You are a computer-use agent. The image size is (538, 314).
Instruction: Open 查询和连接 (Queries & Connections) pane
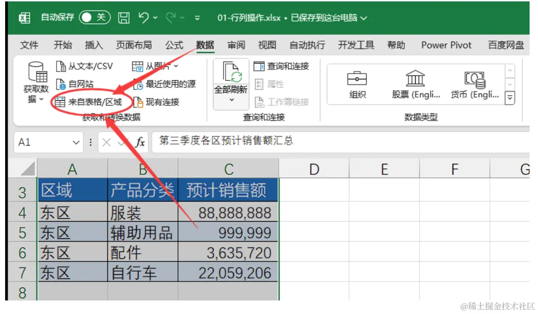click(281, 66)
